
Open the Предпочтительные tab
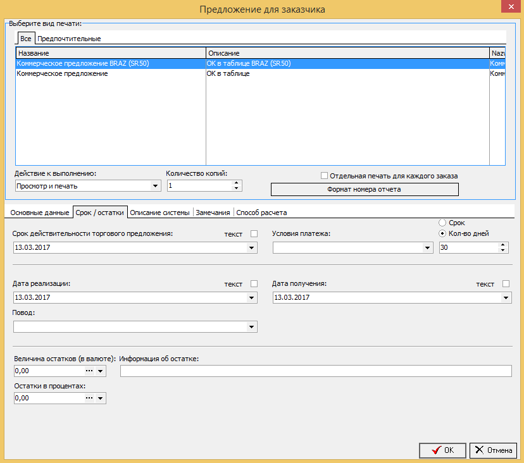pos(69,39)
